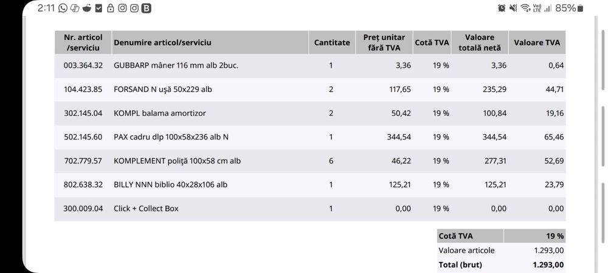The height and width of the screenshot is (273, 608).
Task: Click the Cantitate column header
Action: 332,42
